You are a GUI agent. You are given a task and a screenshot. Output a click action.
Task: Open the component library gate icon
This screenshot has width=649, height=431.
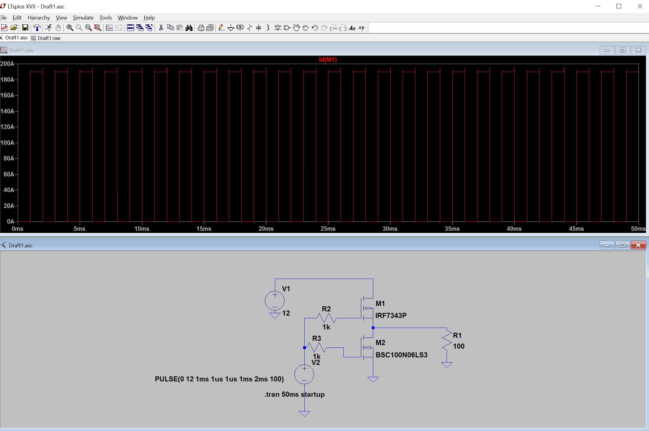click(x=287, y=28)
